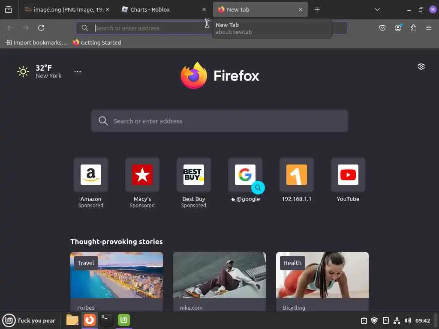Click the green Mint taskbar app icon

tap(124, 320)
